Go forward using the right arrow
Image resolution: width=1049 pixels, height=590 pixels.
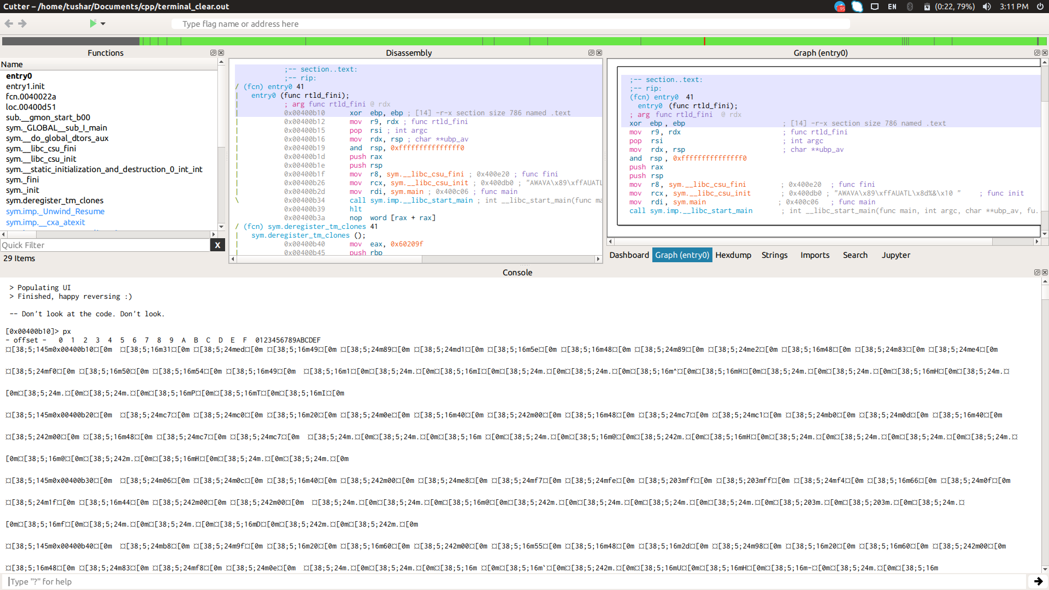pyautogui.click(x=22, y=23)
